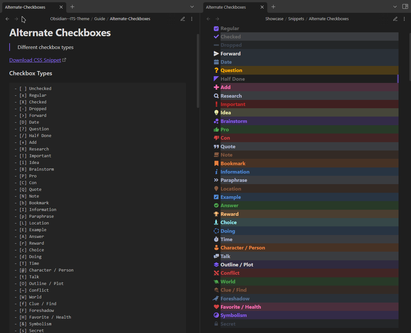The height and width of the screenshot is (333, 411).
Task: Toggle the right sidebar panel
Action: pyautogui.click(x=405, y=7)
